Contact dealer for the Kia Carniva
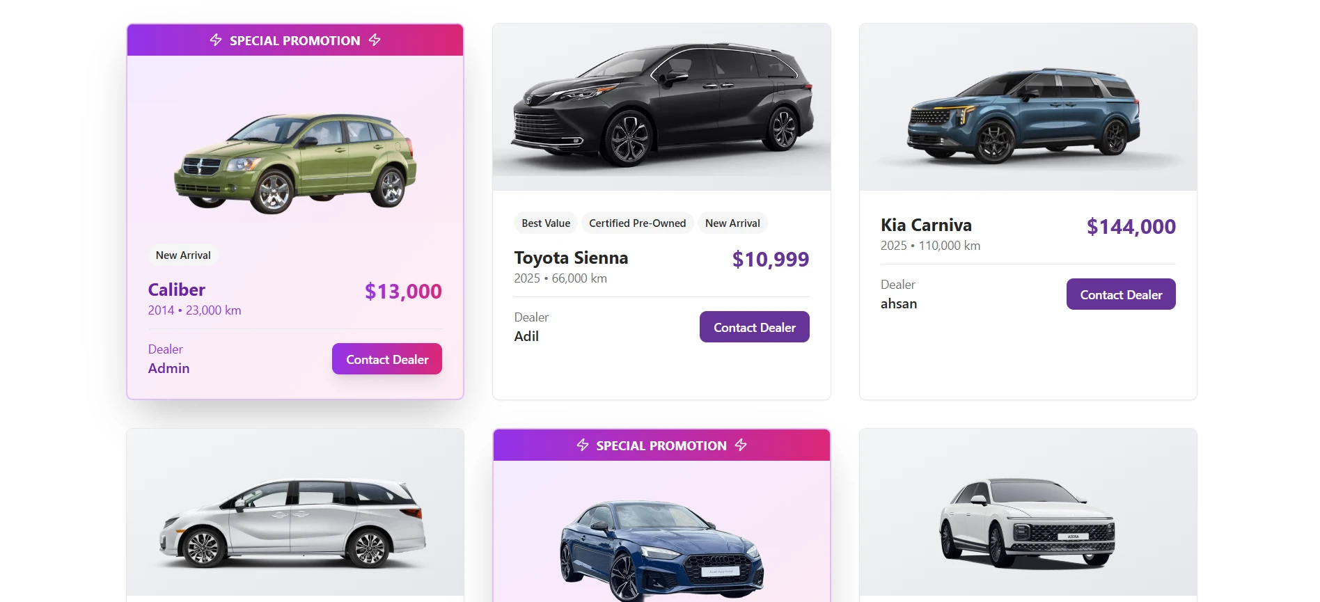Screen dimensions: 1320x602 [1120, 294]
